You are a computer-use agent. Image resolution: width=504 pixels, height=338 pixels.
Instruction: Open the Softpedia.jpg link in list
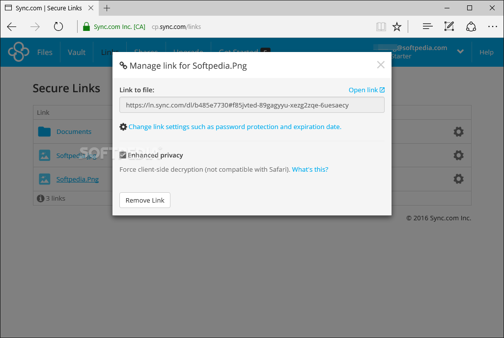77,156
